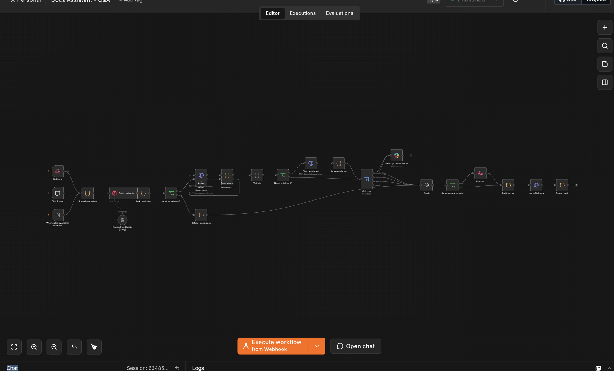The image size is (614, 371).
Task: Click the undo arrow in canvas controls
Action: click(x=74, y=347)
